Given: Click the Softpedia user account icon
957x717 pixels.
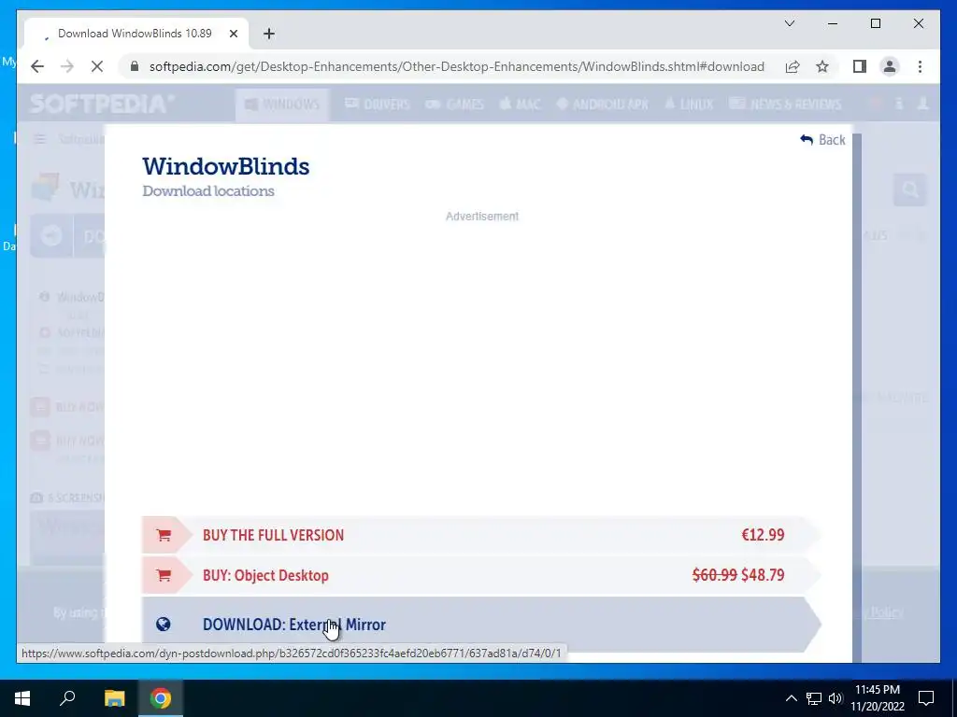Looking at the screenshot, I should pos(922,104).
